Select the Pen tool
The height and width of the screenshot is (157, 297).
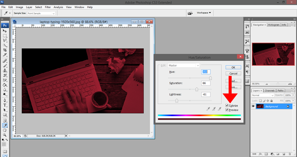5,100
